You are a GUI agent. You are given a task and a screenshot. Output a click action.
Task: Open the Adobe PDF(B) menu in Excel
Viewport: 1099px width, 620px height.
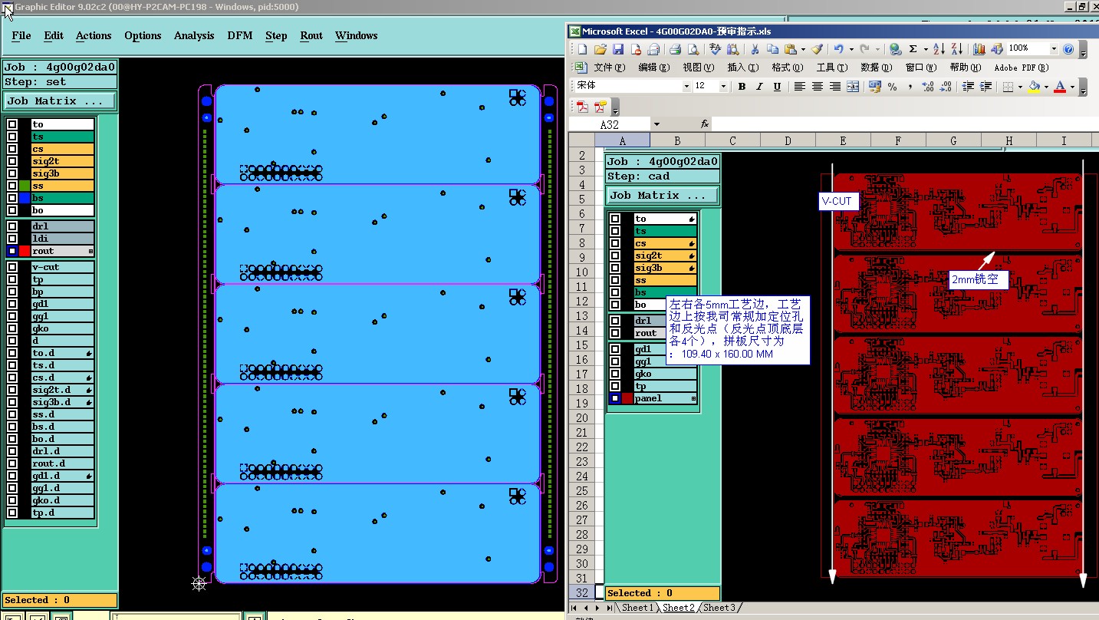[1020, 68]
